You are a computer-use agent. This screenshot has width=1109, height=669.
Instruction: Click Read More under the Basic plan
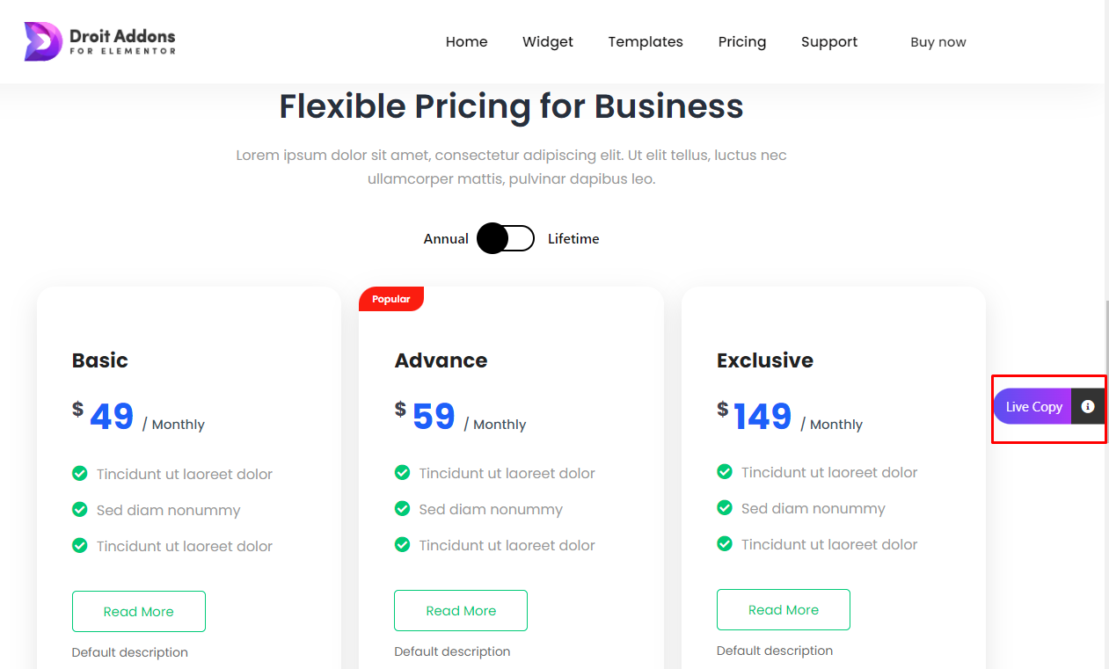point(139,612)
